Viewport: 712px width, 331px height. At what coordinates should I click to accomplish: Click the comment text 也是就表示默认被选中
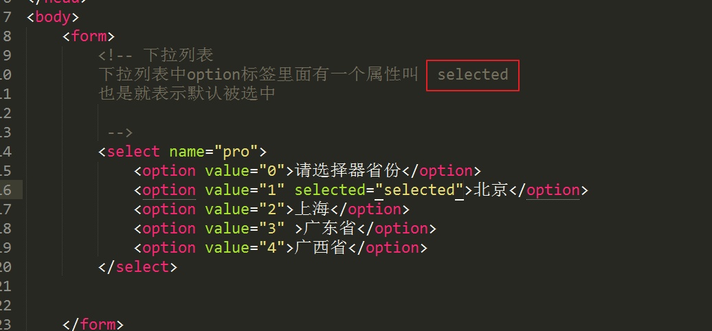pyautogui.click(x=187, y=94)
